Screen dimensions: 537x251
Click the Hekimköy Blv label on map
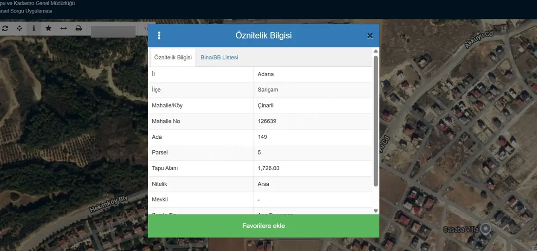[x=108, y=205]
